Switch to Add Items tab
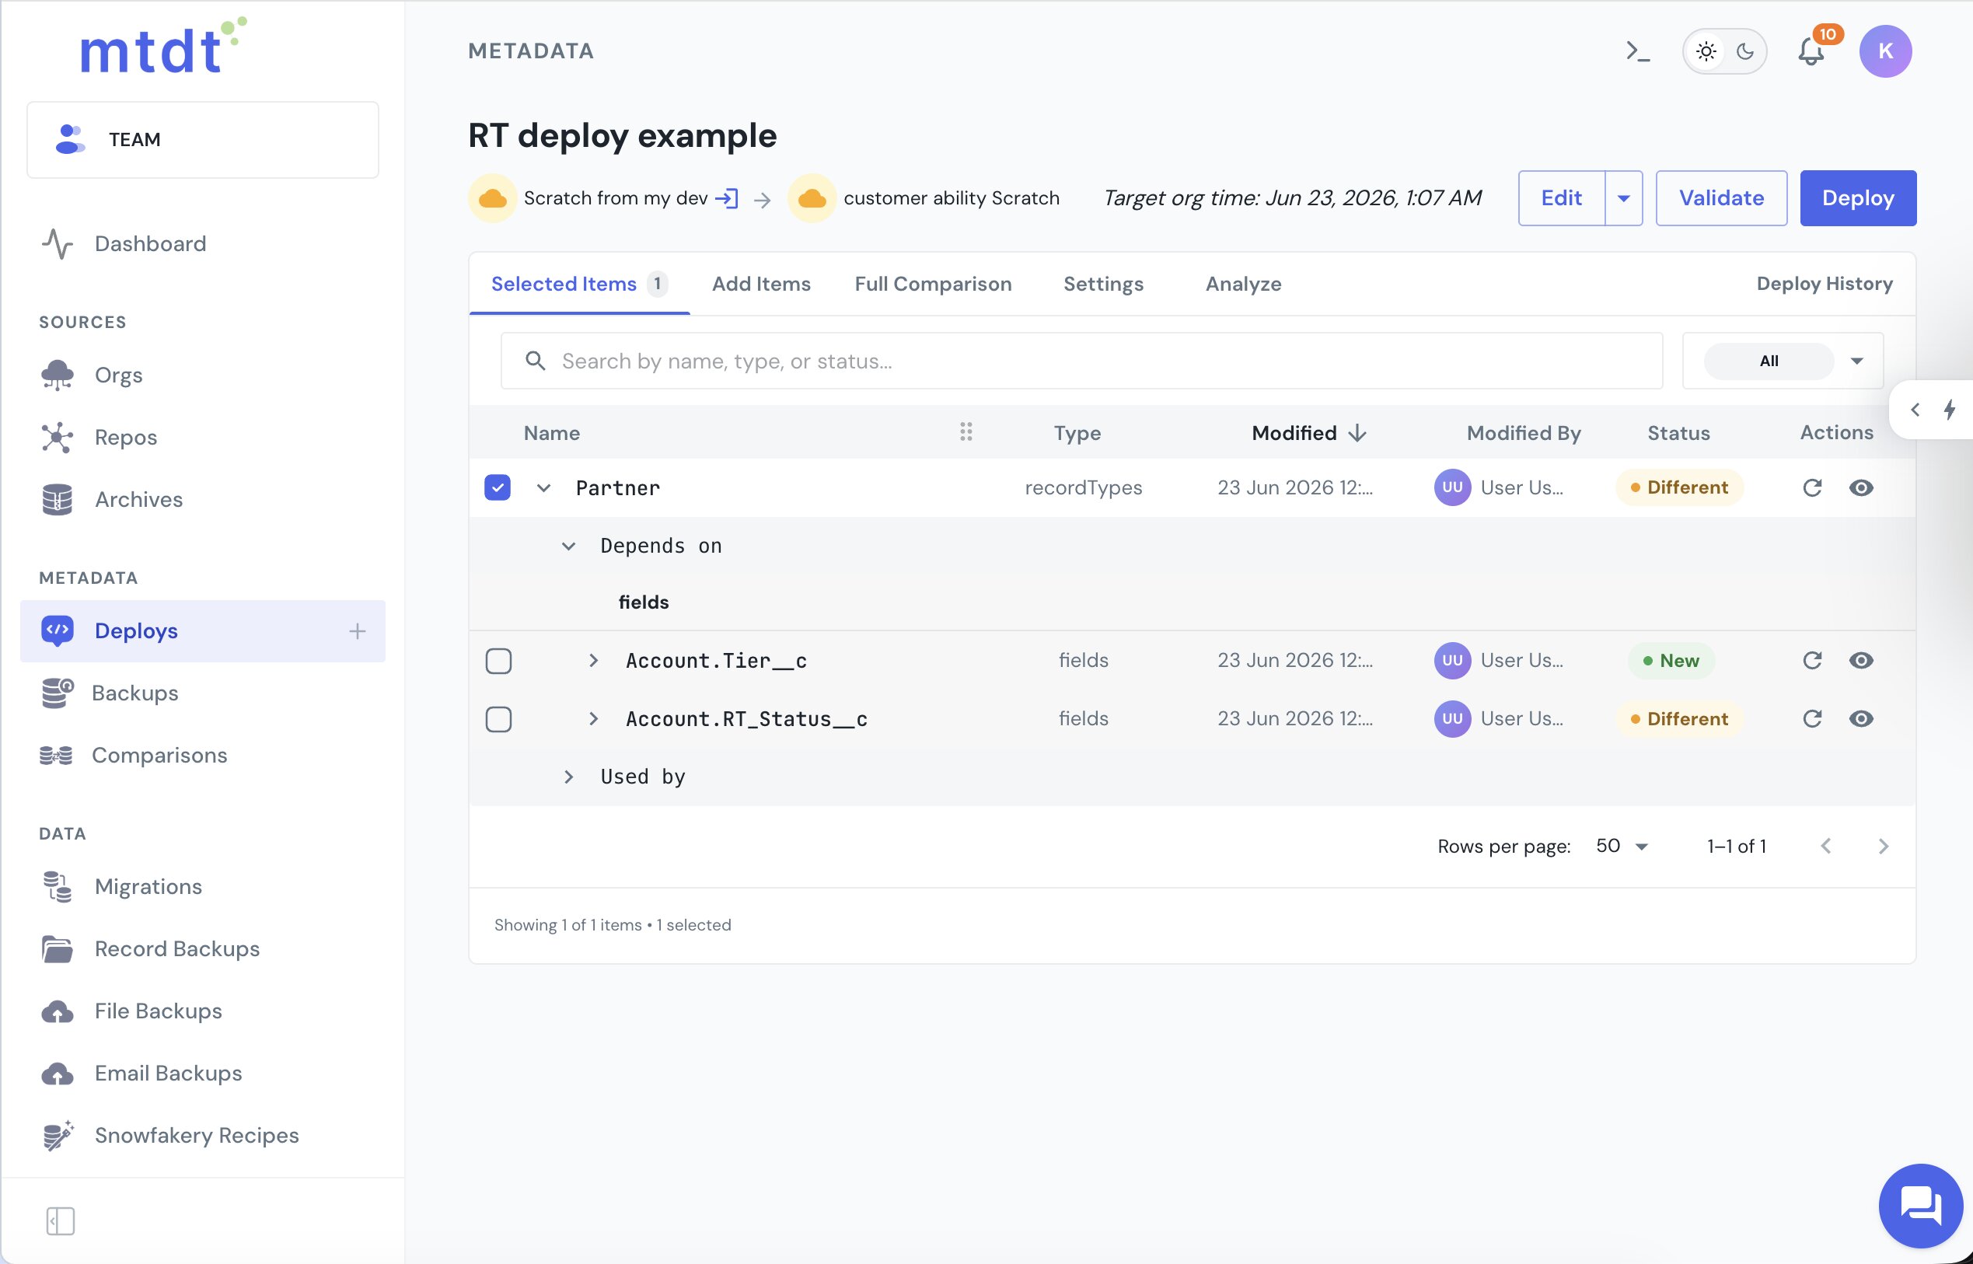This screenshot has width=1973, height=1264. point(761,284)
